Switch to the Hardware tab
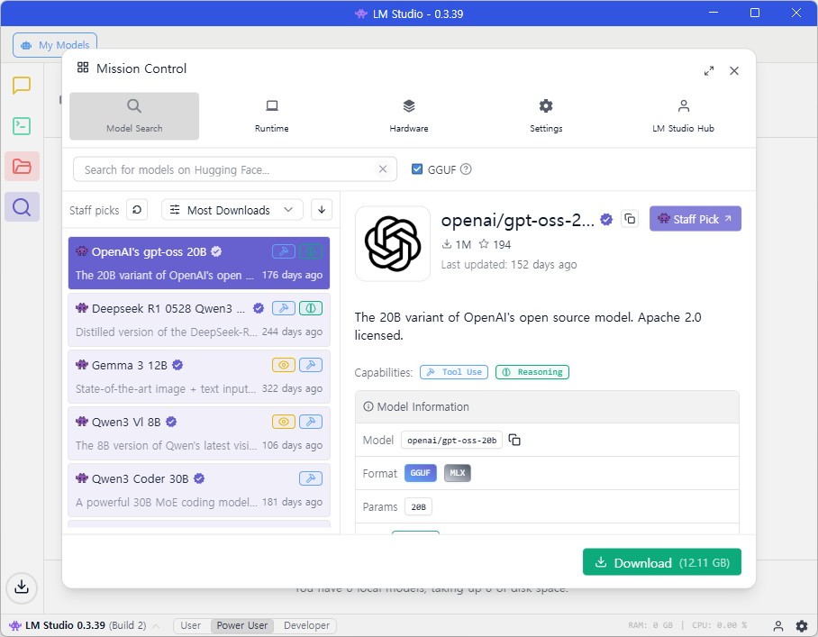Screen dimensions: 818x637 click(x=408, y=116)
